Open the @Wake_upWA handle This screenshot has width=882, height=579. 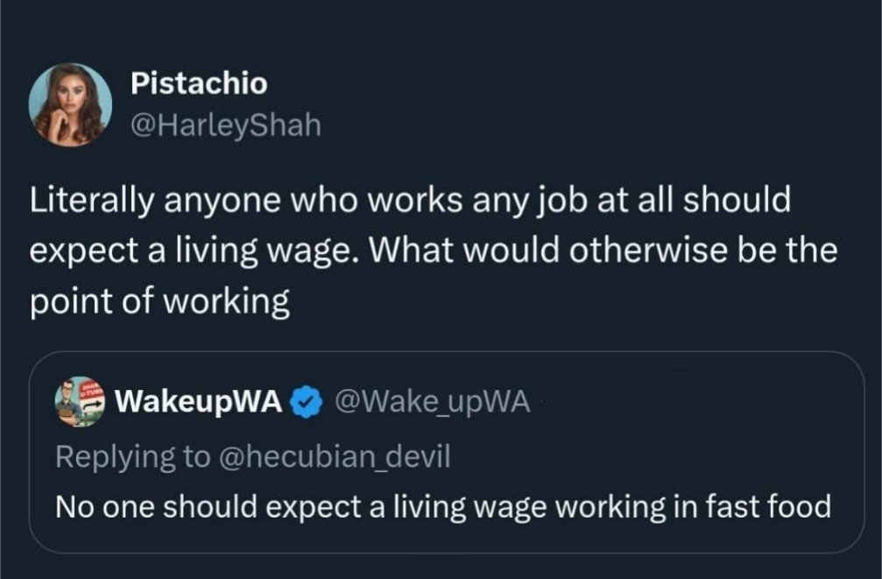[433, 402]
